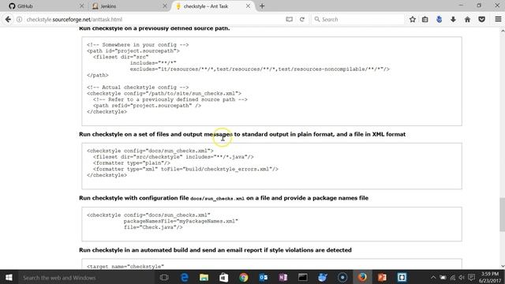Viewport: 505px width, 284px height.
Task: Click 'path refid="project.sourcepath"' code line
Action: [x=148, y=106]
